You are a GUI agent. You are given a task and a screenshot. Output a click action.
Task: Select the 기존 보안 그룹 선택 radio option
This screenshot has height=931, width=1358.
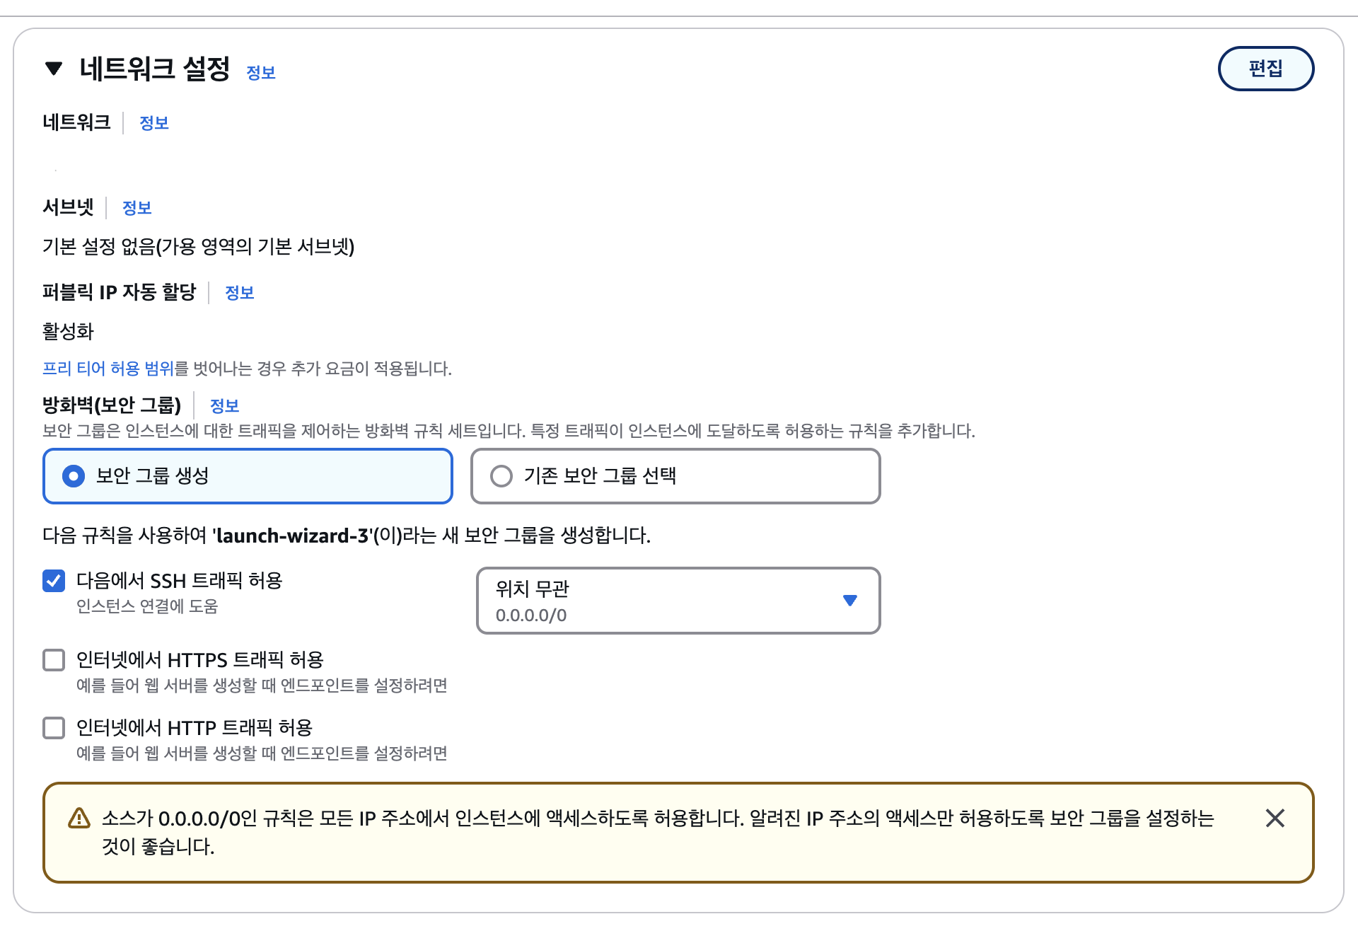tap(501, 476)
